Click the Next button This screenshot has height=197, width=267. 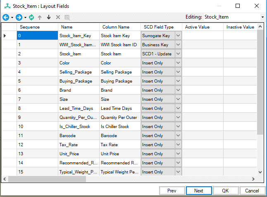coord(198,191)
